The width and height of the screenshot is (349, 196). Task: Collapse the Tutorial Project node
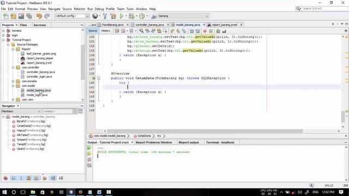point(3,40)
